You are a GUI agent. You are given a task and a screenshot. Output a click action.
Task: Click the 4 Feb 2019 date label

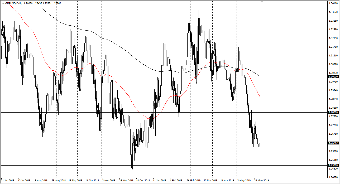point(176,181)
